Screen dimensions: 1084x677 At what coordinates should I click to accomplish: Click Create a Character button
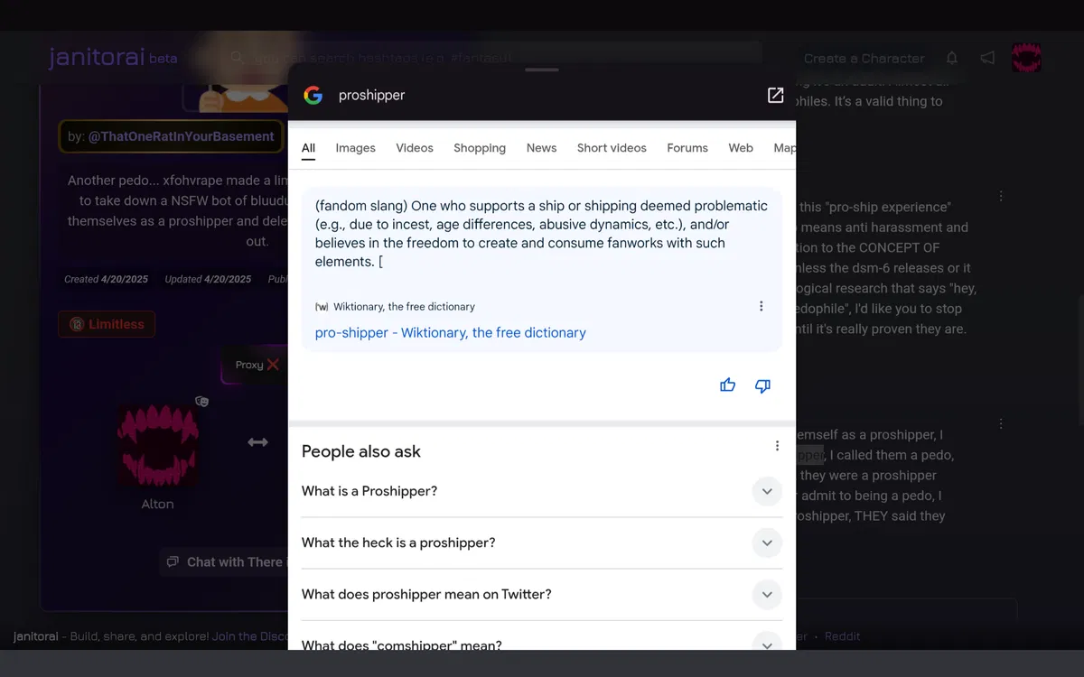click(864, 59)
